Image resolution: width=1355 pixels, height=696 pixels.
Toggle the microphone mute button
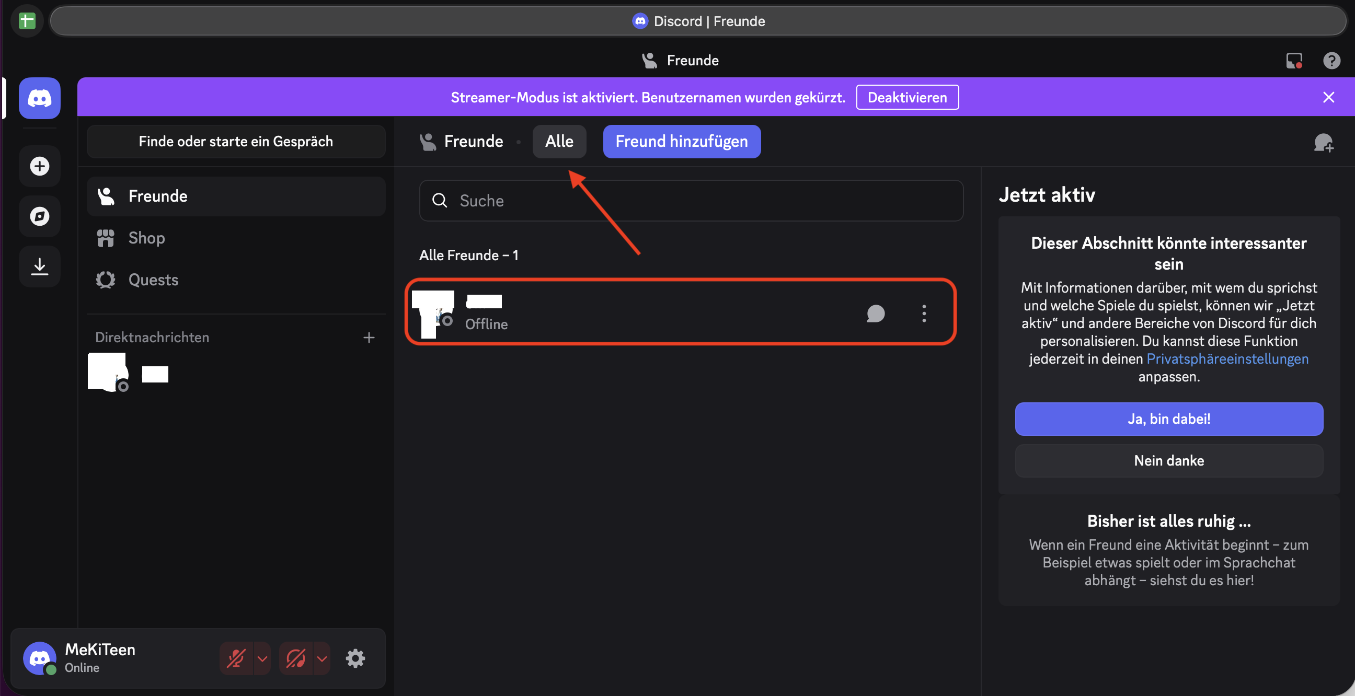pyautogui.click(x=236, y=658)
